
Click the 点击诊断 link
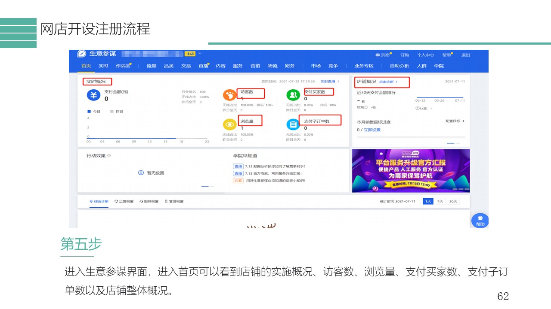[x=388, y=82]
